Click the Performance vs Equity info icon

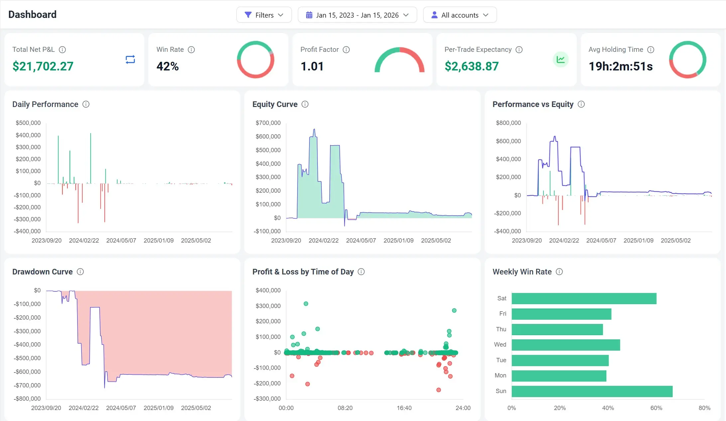pyautogui.click(x=581, y=104)
